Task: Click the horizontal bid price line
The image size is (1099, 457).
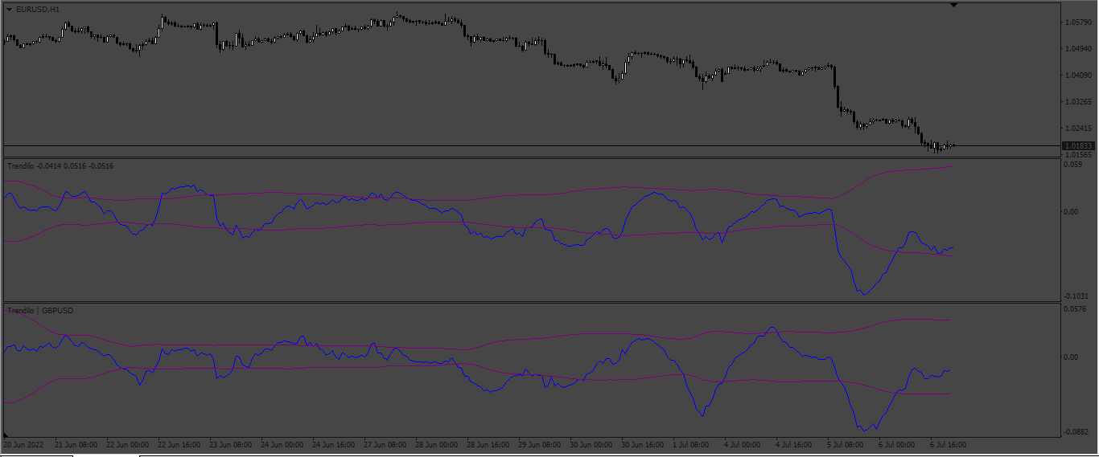Action: tap(531, 146)
